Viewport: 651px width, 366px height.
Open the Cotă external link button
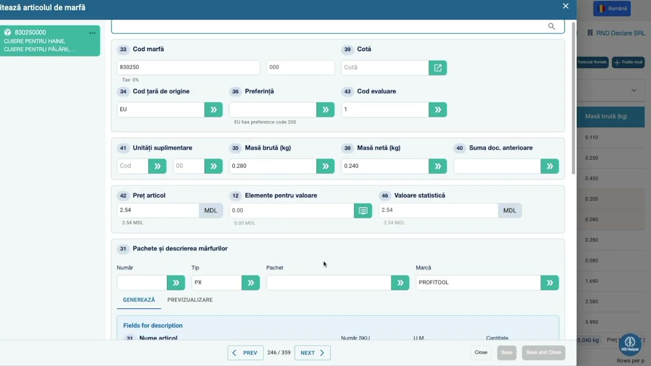[437, 68]
